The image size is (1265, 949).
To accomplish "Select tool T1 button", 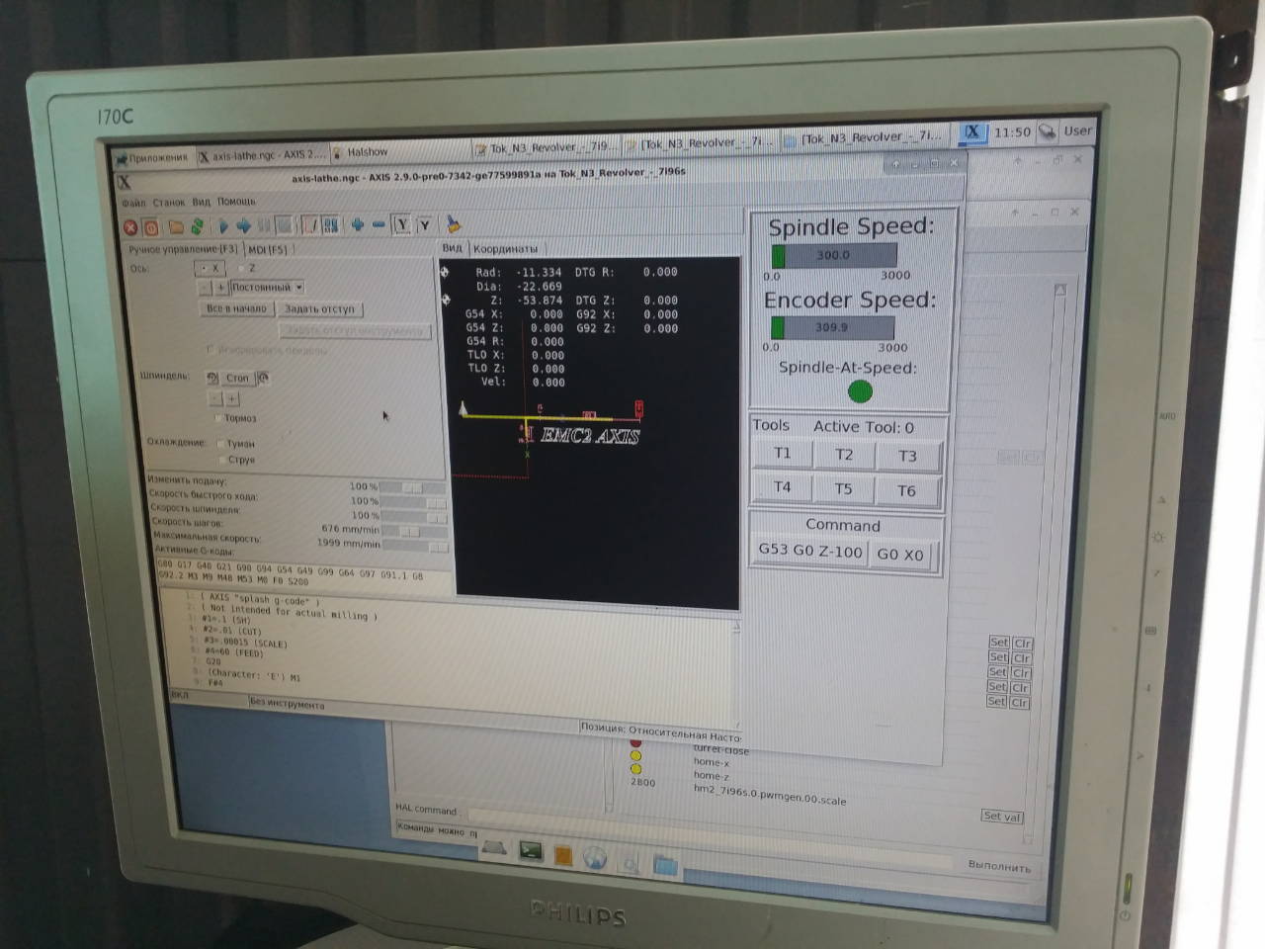I will 782,454.
